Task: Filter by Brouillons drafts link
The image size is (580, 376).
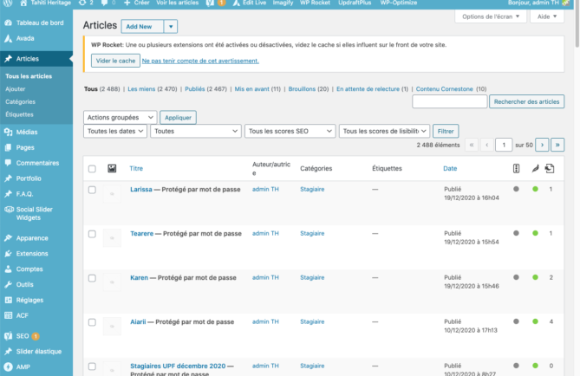Action: [302, 89]
